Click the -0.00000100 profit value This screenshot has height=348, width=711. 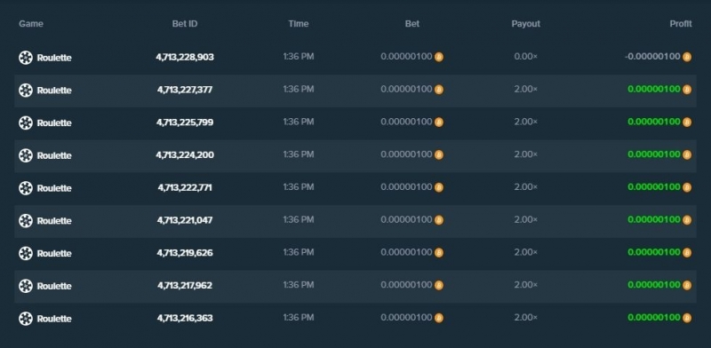652,57
